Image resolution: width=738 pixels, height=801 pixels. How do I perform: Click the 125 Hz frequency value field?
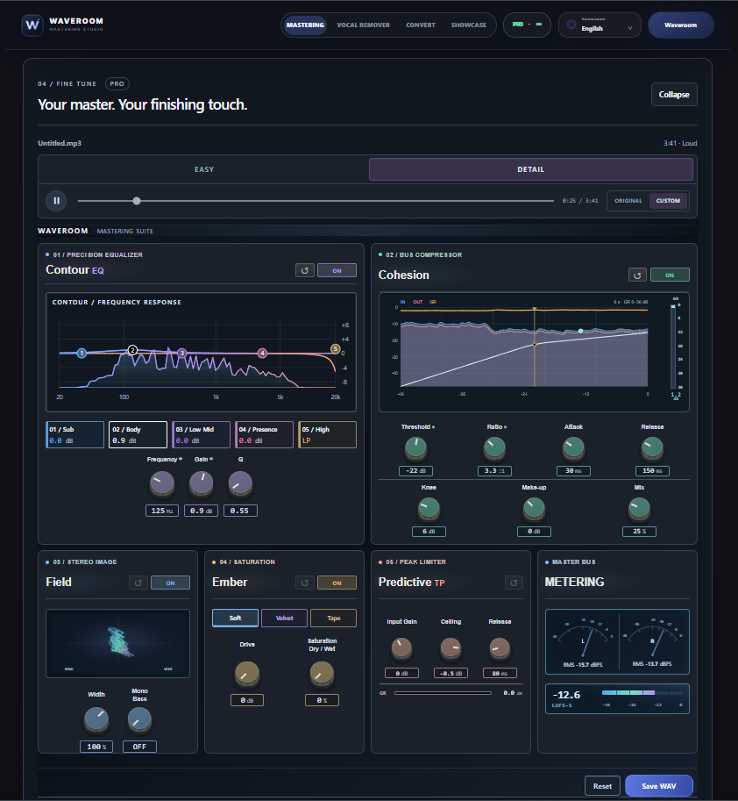[x=162, y=511]
